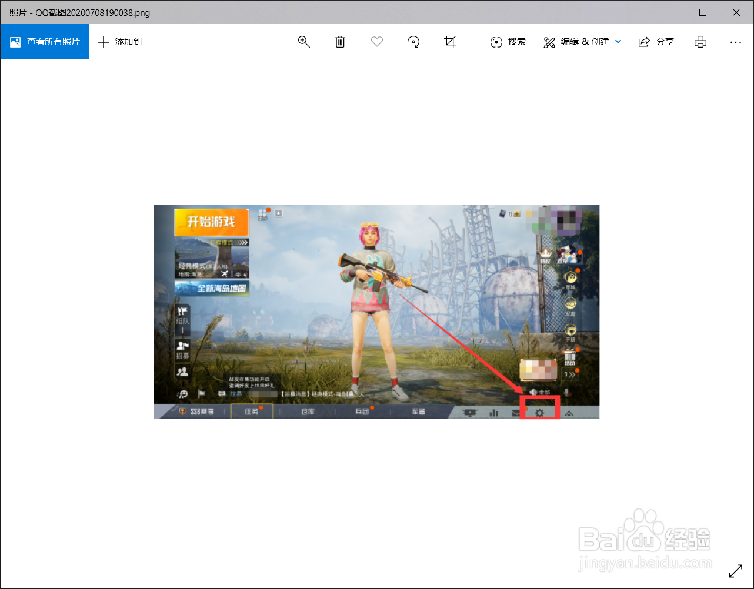Click the 活动 gift icon in game image
This screenshot has height=589, width=754.
[570, 357]
